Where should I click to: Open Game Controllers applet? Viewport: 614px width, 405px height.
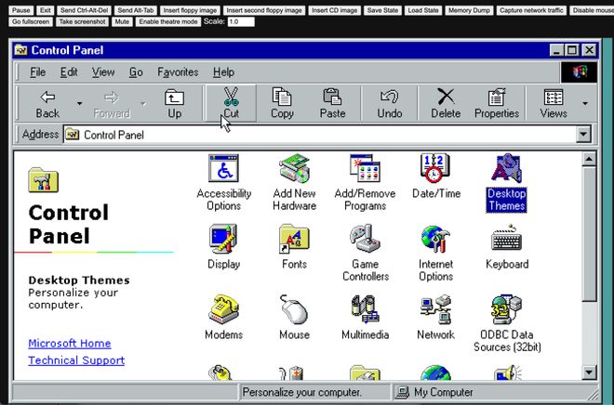click(365, 241)
